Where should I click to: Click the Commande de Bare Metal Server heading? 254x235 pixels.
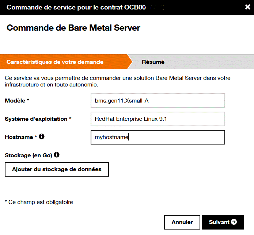tap(73, 28)
